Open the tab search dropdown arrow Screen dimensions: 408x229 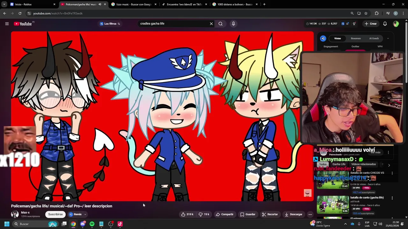coord(4,4)
